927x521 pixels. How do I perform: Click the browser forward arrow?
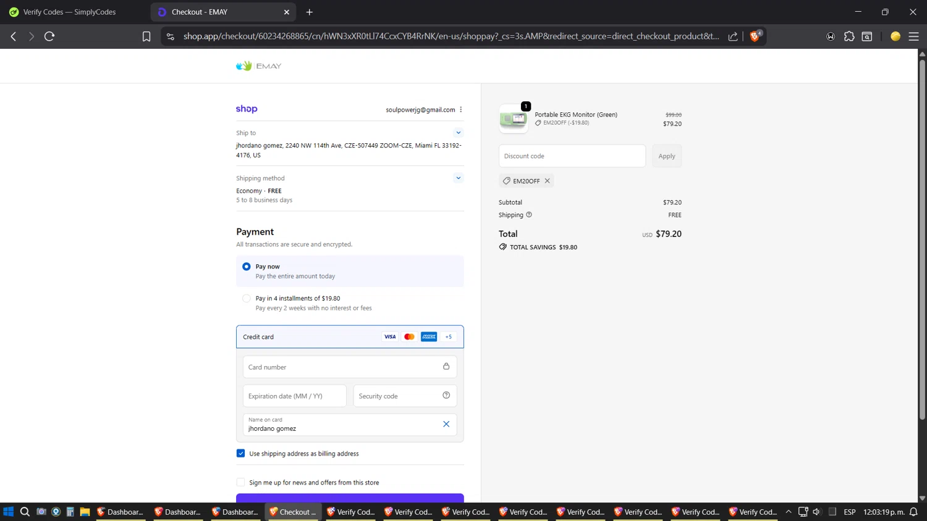point(31,36)
